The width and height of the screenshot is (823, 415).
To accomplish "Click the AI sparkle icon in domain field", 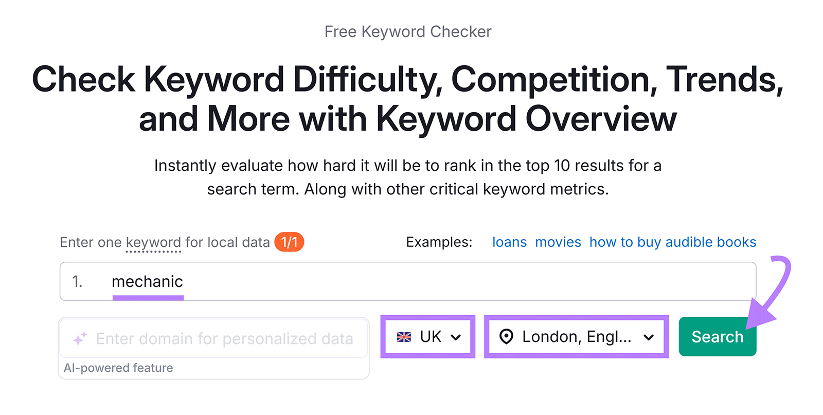I will pyautogui.click(x=78, y=338).
